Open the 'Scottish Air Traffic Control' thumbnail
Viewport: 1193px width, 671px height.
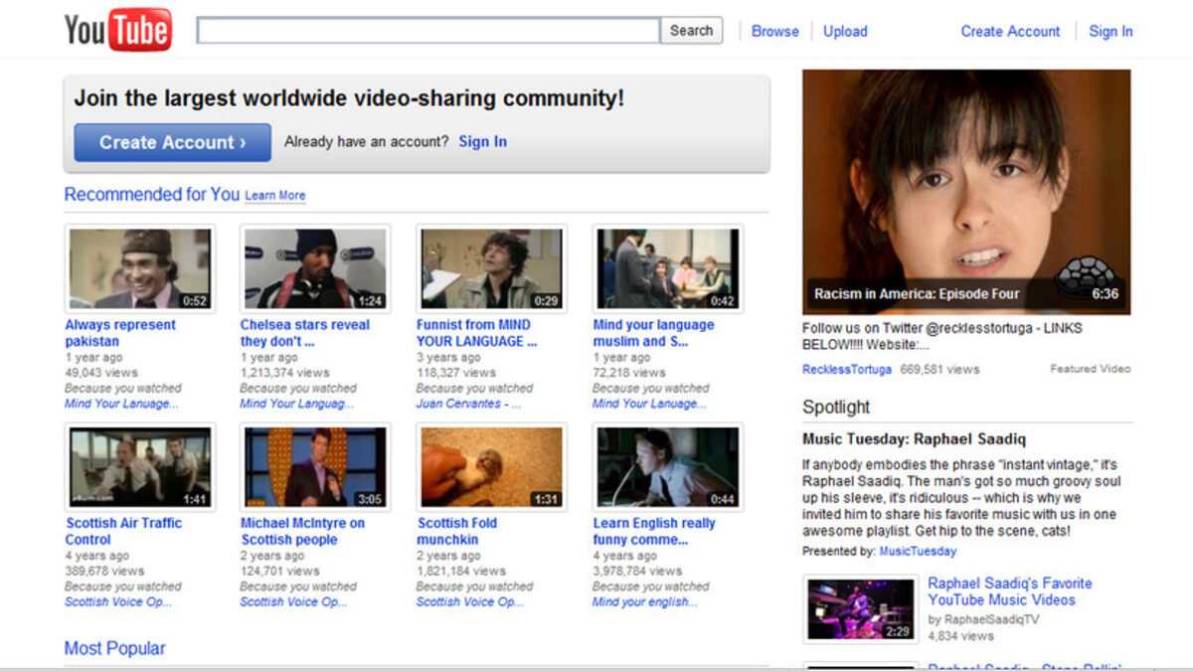[x=140, y=467]
